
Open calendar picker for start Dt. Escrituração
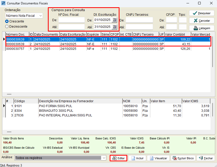pyautogui.click(x=114, y=20)
